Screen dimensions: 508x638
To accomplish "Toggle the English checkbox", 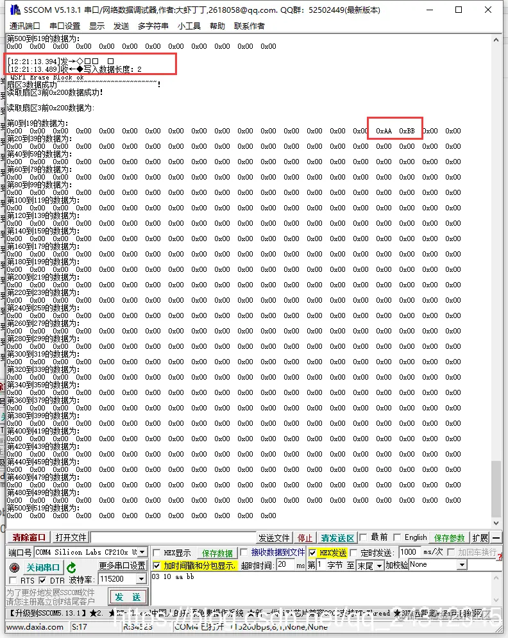I will (397, 537).
